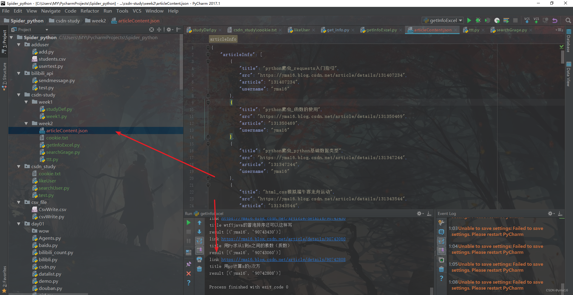This screenshot has height=295, width=573.
Task: Run getInfoExcel with coverage
Action: tap(487, 20)
